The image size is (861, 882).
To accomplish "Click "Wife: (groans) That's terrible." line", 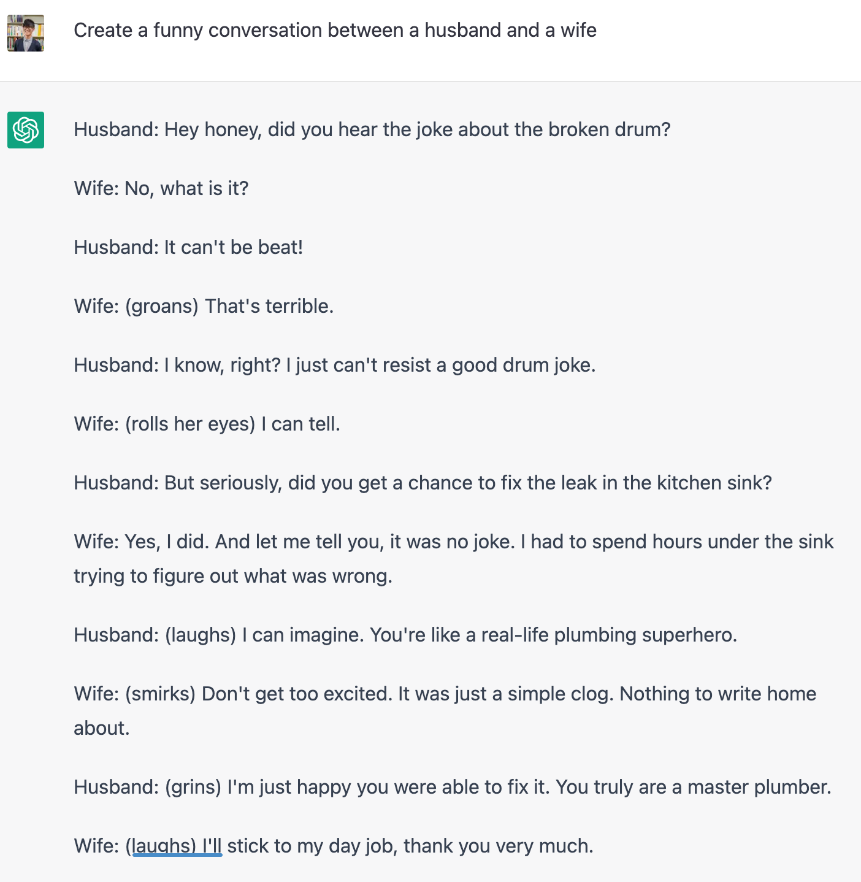I will pos(204,306).
